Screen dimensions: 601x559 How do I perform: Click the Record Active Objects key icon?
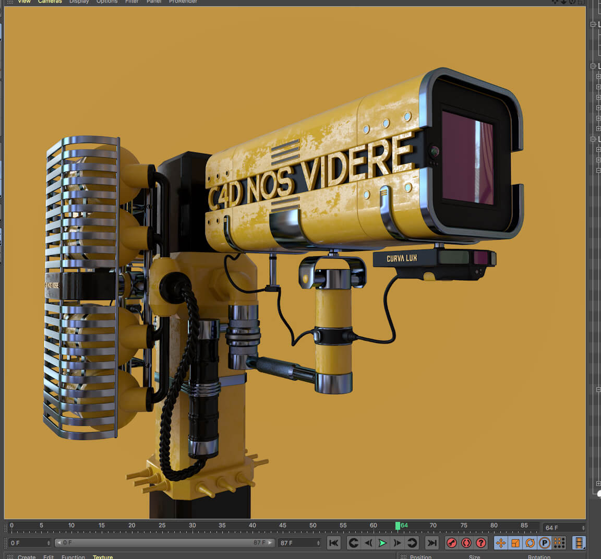pos(452,543)
